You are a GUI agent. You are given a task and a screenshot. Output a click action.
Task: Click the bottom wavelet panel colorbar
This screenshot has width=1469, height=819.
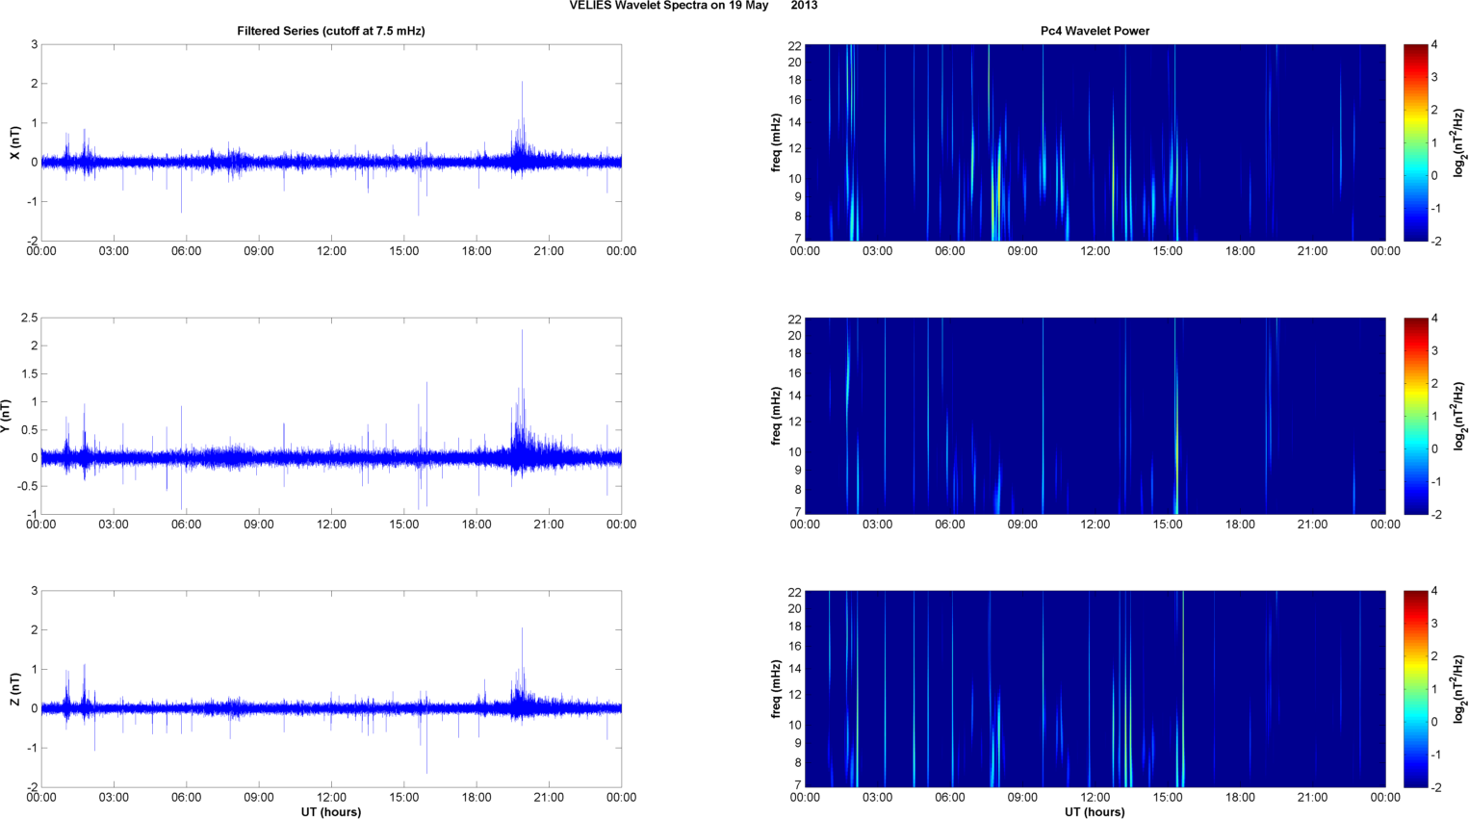pos(1415,689)
